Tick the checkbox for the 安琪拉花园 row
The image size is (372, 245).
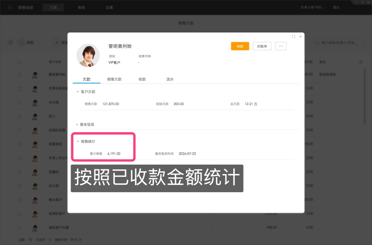pyautogui.click(x=20, y=130)
